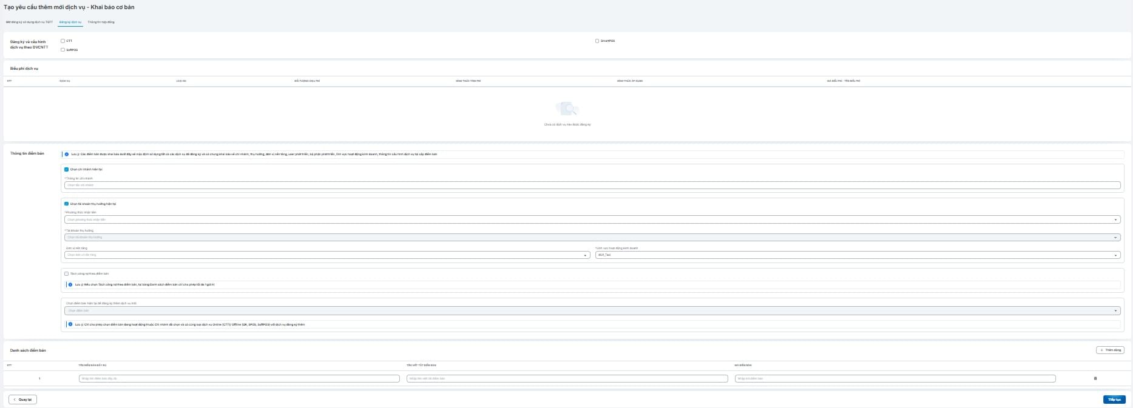Check the SmartPOS service option

coord(597,41)
